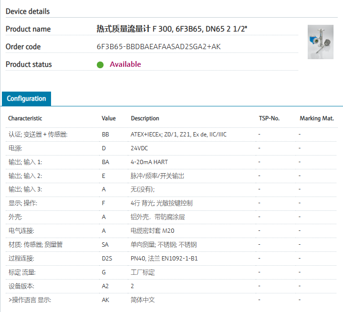
Task: Click the Marking Mat. column header
Action: click(317, 118)
